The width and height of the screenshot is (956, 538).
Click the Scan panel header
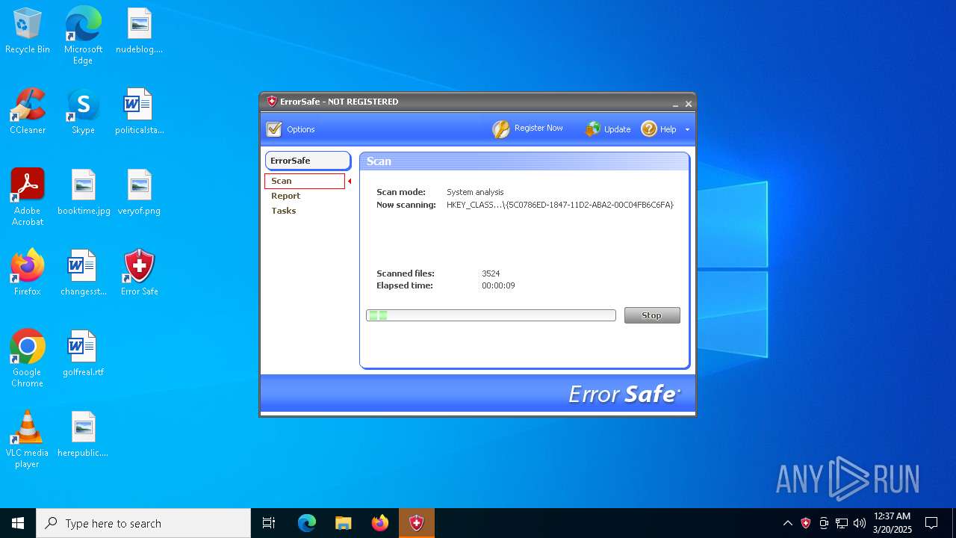click(524, 161)
